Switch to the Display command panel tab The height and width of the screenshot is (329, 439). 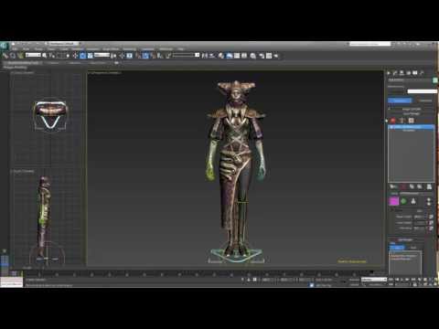[x=415, y=73]
